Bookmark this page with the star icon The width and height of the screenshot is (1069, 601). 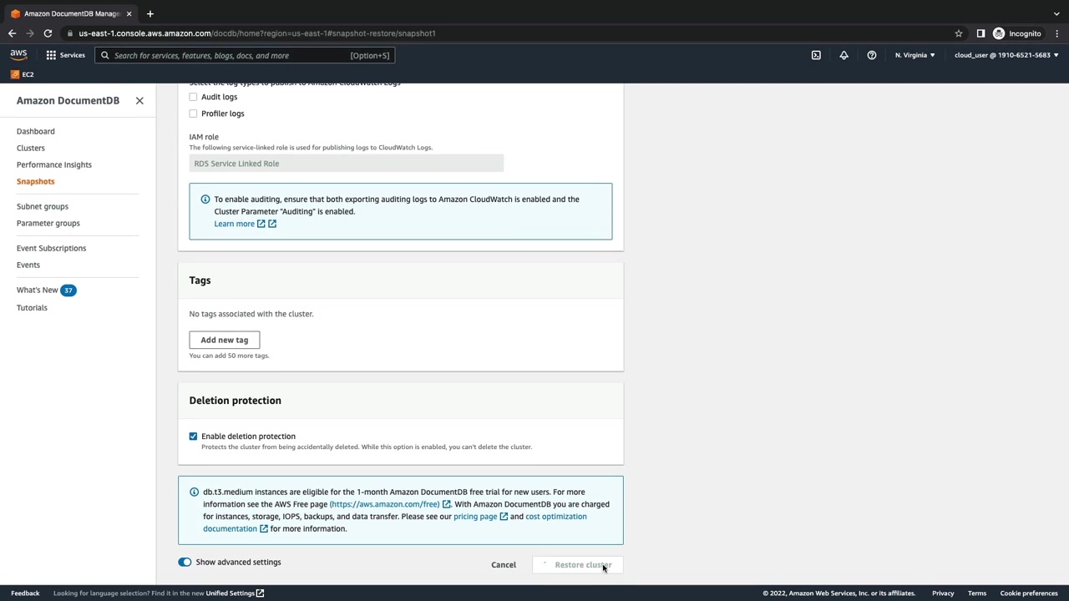(959, 33)
